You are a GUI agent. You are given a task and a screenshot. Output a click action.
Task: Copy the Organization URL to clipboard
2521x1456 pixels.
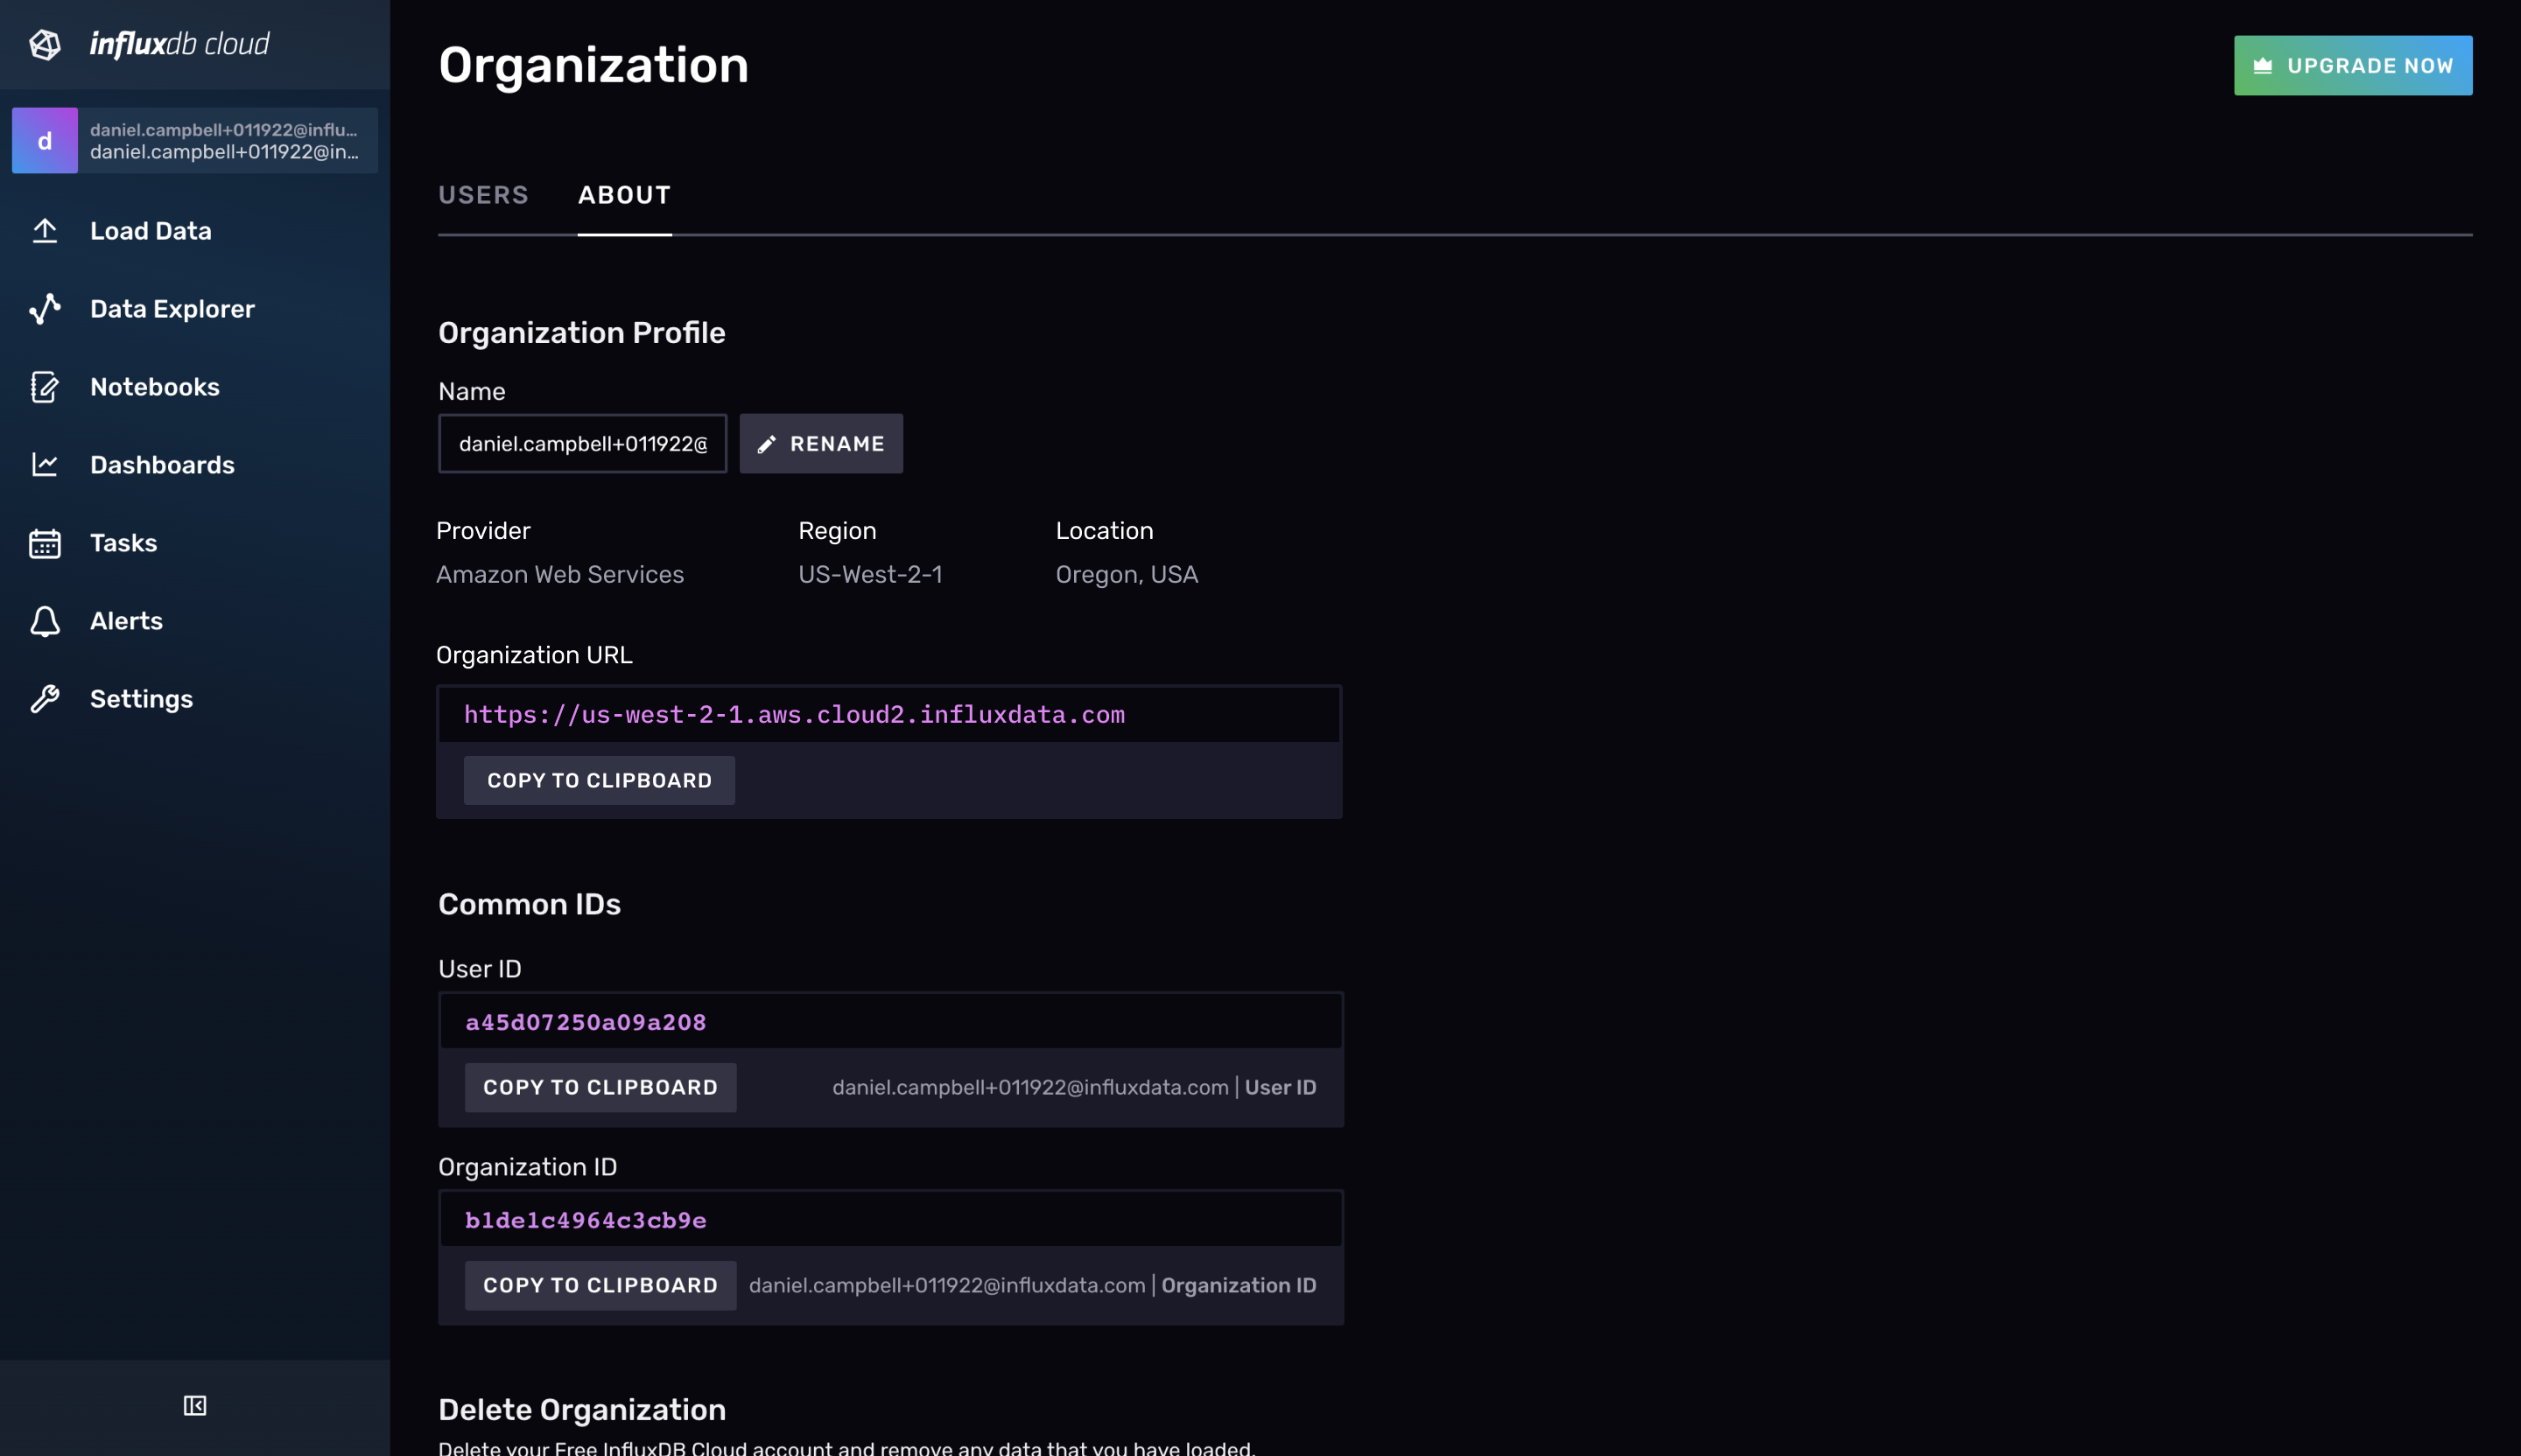tap(598, 780)
